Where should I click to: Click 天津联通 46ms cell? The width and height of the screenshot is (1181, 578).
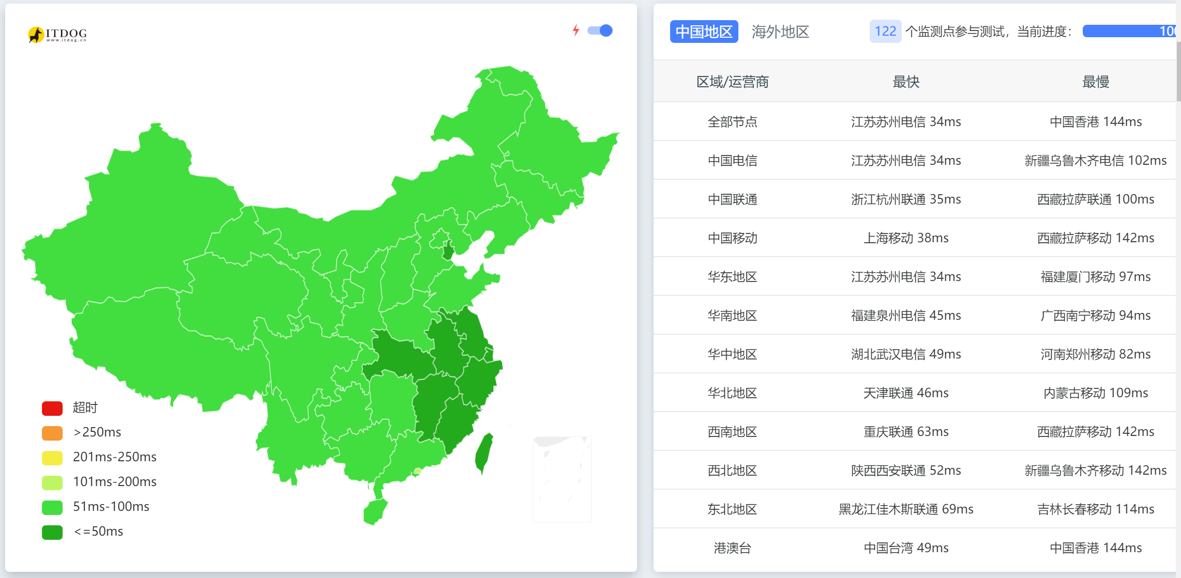(x=906, y=393)
